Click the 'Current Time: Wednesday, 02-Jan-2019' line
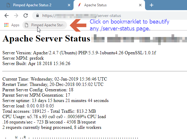 [55, 79]
